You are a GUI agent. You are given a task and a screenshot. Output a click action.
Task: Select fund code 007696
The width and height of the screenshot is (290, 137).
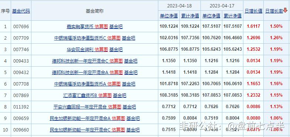tap(21, 27)
